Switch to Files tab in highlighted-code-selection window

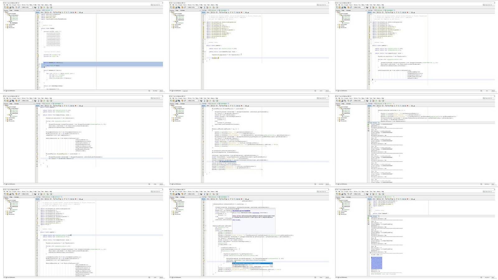tap(11, 10)
